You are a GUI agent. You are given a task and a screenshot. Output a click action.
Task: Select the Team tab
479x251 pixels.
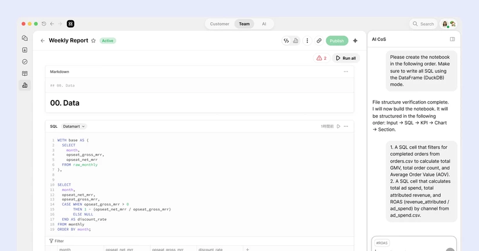coord(244,24)
